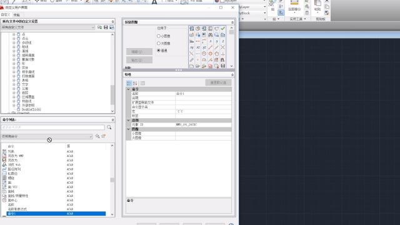The image size is (400, 225).
Task: Sort properties by category icon
Action: (x=129, y=83)
